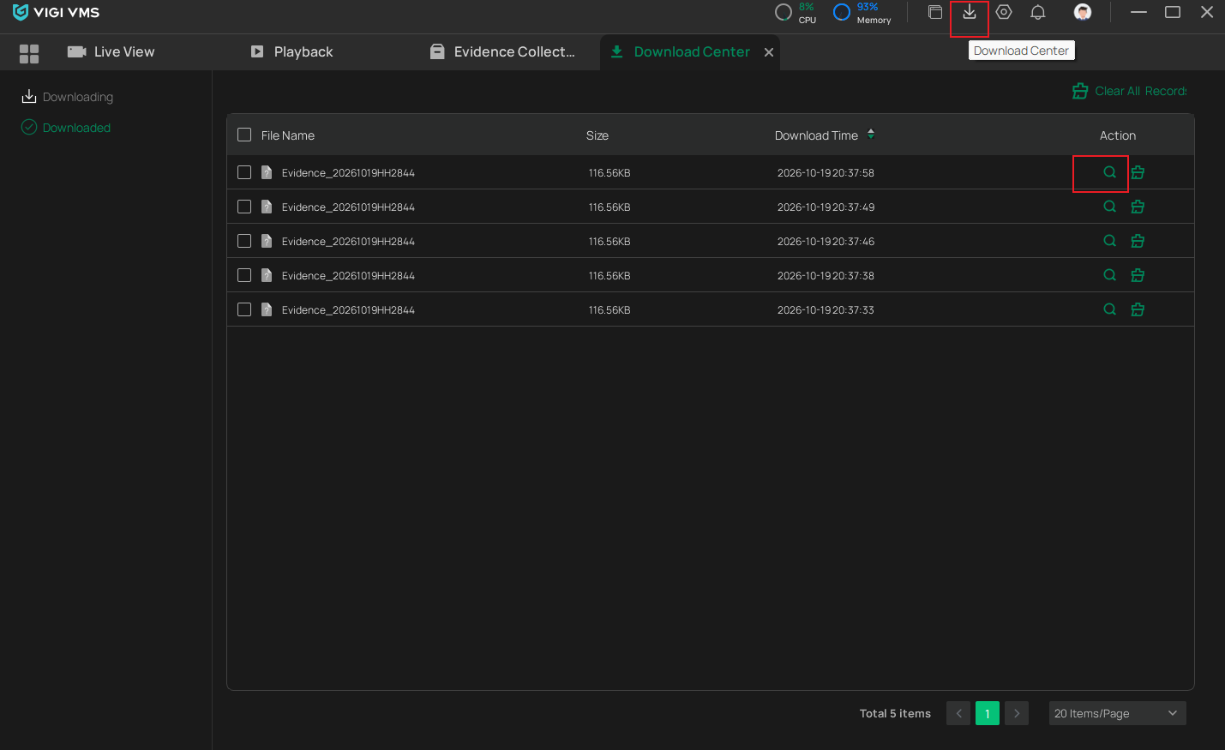
Task: Click Clear All Records
Action: tap(1130, 91)
